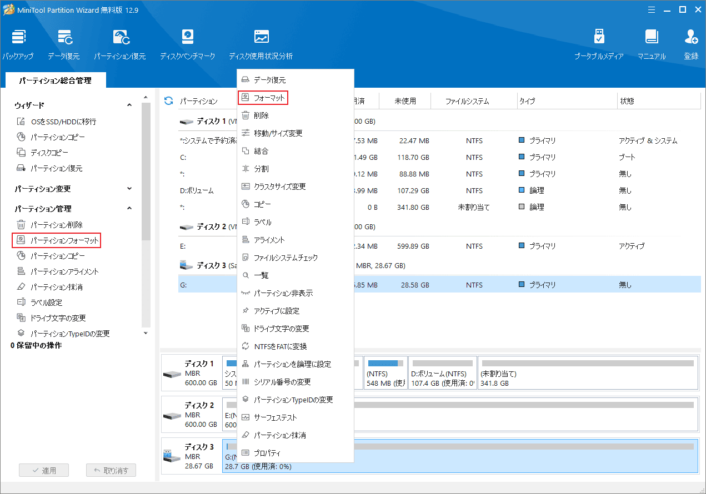
Task: Select 移動/サイズ変更 in context menu
Action: [296, 133]
